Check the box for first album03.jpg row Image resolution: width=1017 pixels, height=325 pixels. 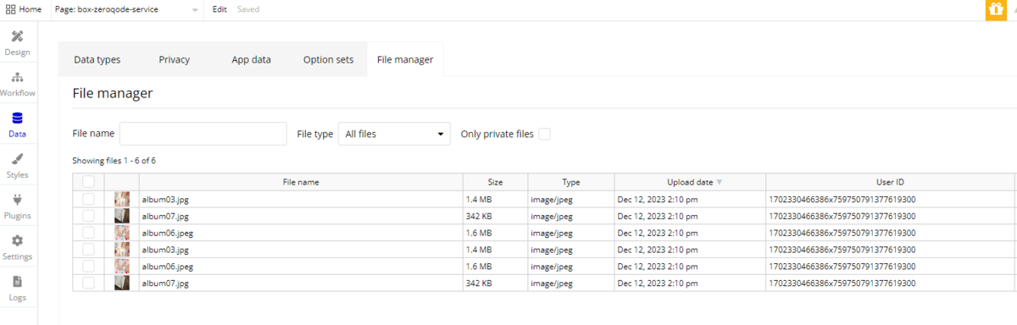(x=88, y=199)
